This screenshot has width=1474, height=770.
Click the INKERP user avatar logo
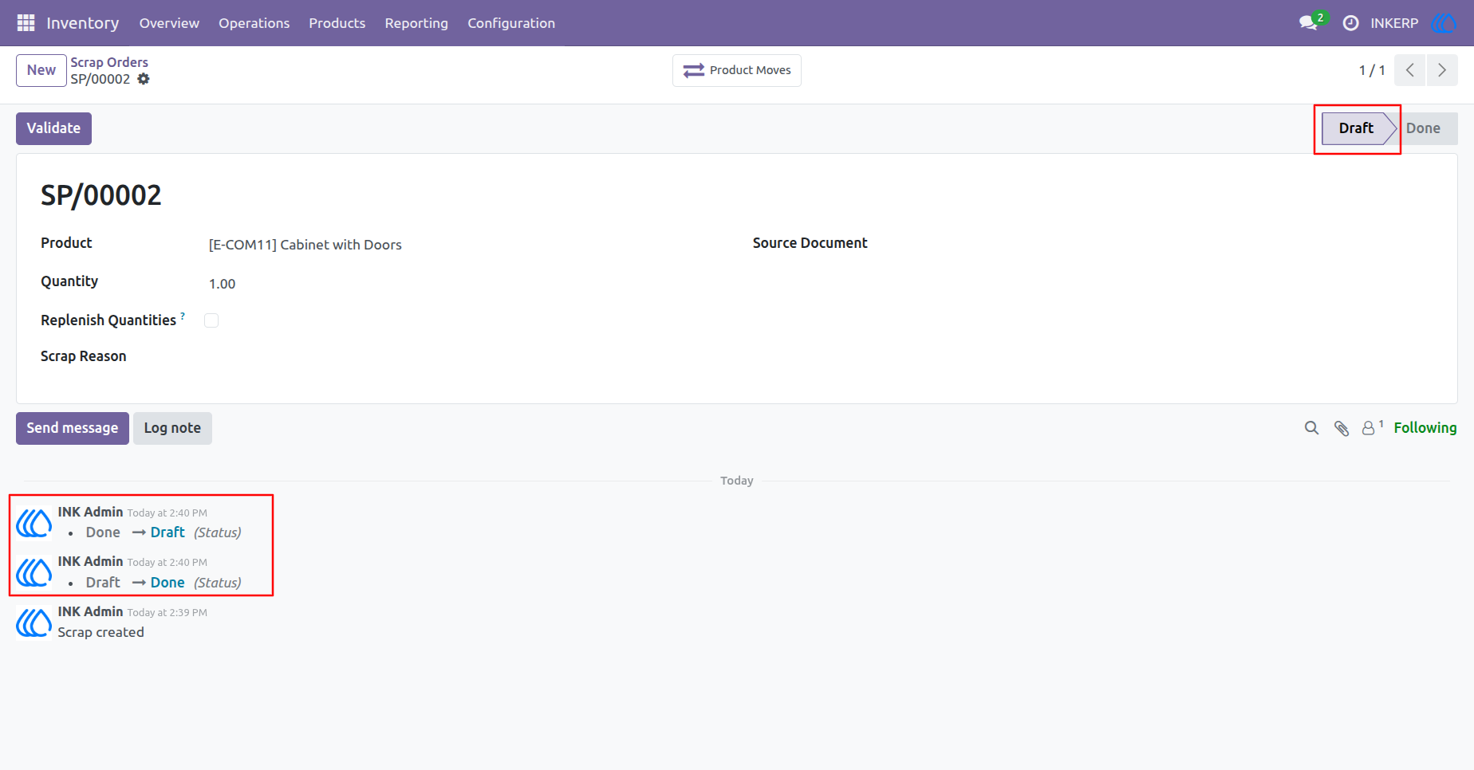tap(1444, 23)
